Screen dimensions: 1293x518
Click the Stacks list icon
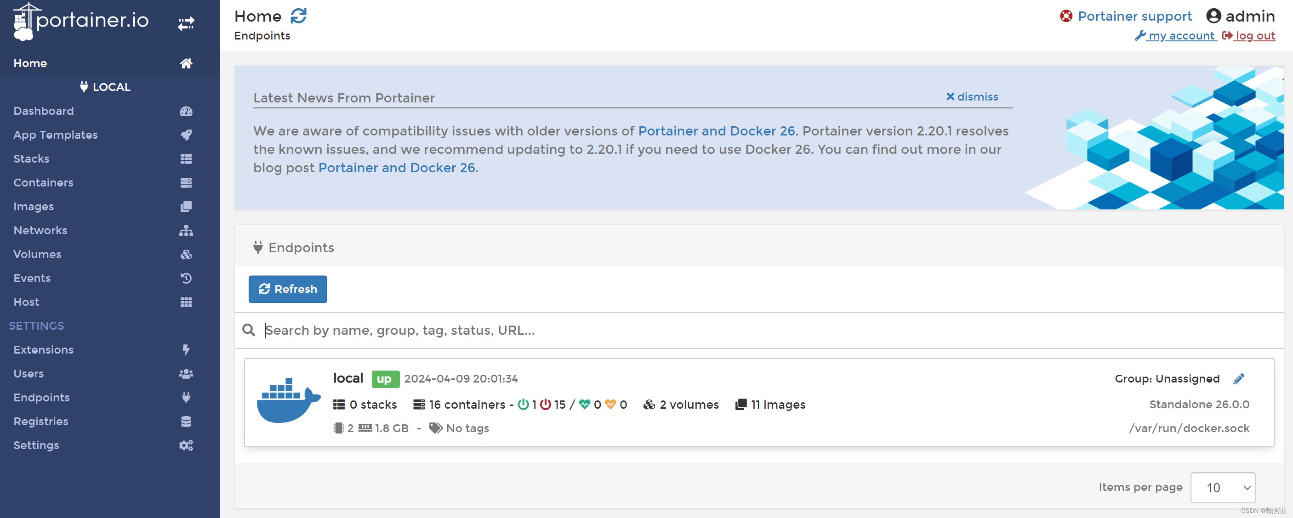[x=186, y=159]
